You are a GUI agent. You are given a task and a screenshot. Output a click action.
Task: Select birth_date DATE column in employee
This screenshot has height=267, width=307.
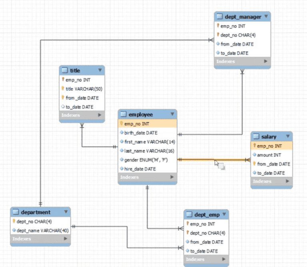click(x=148, y=133)
